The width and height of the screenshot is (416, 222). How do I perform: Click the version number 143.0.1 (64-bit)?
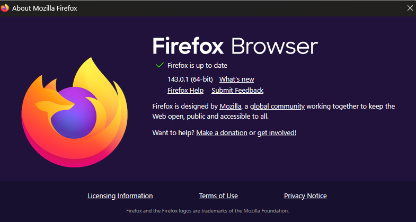point(190,79)
